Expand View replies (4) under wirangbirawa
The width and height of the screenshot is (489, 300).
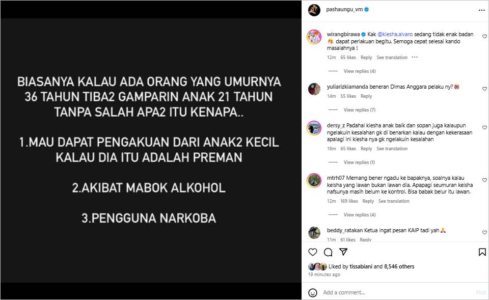tap(360, 71)
